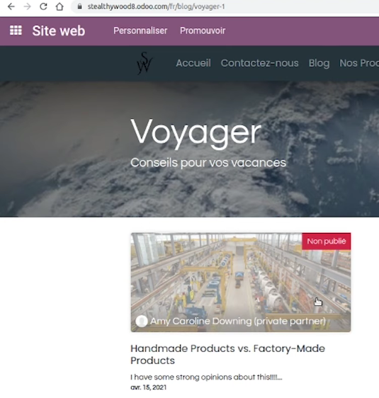Click the Non publié badge

(x=327, y=241)
